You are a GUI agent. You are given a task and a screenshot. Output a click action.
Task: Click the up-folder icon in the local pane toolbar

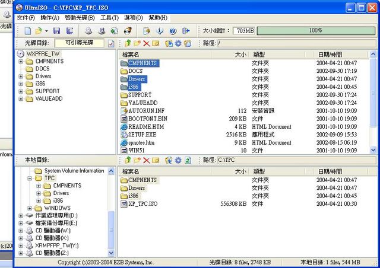pyautogui.click(x=128, y=160)
